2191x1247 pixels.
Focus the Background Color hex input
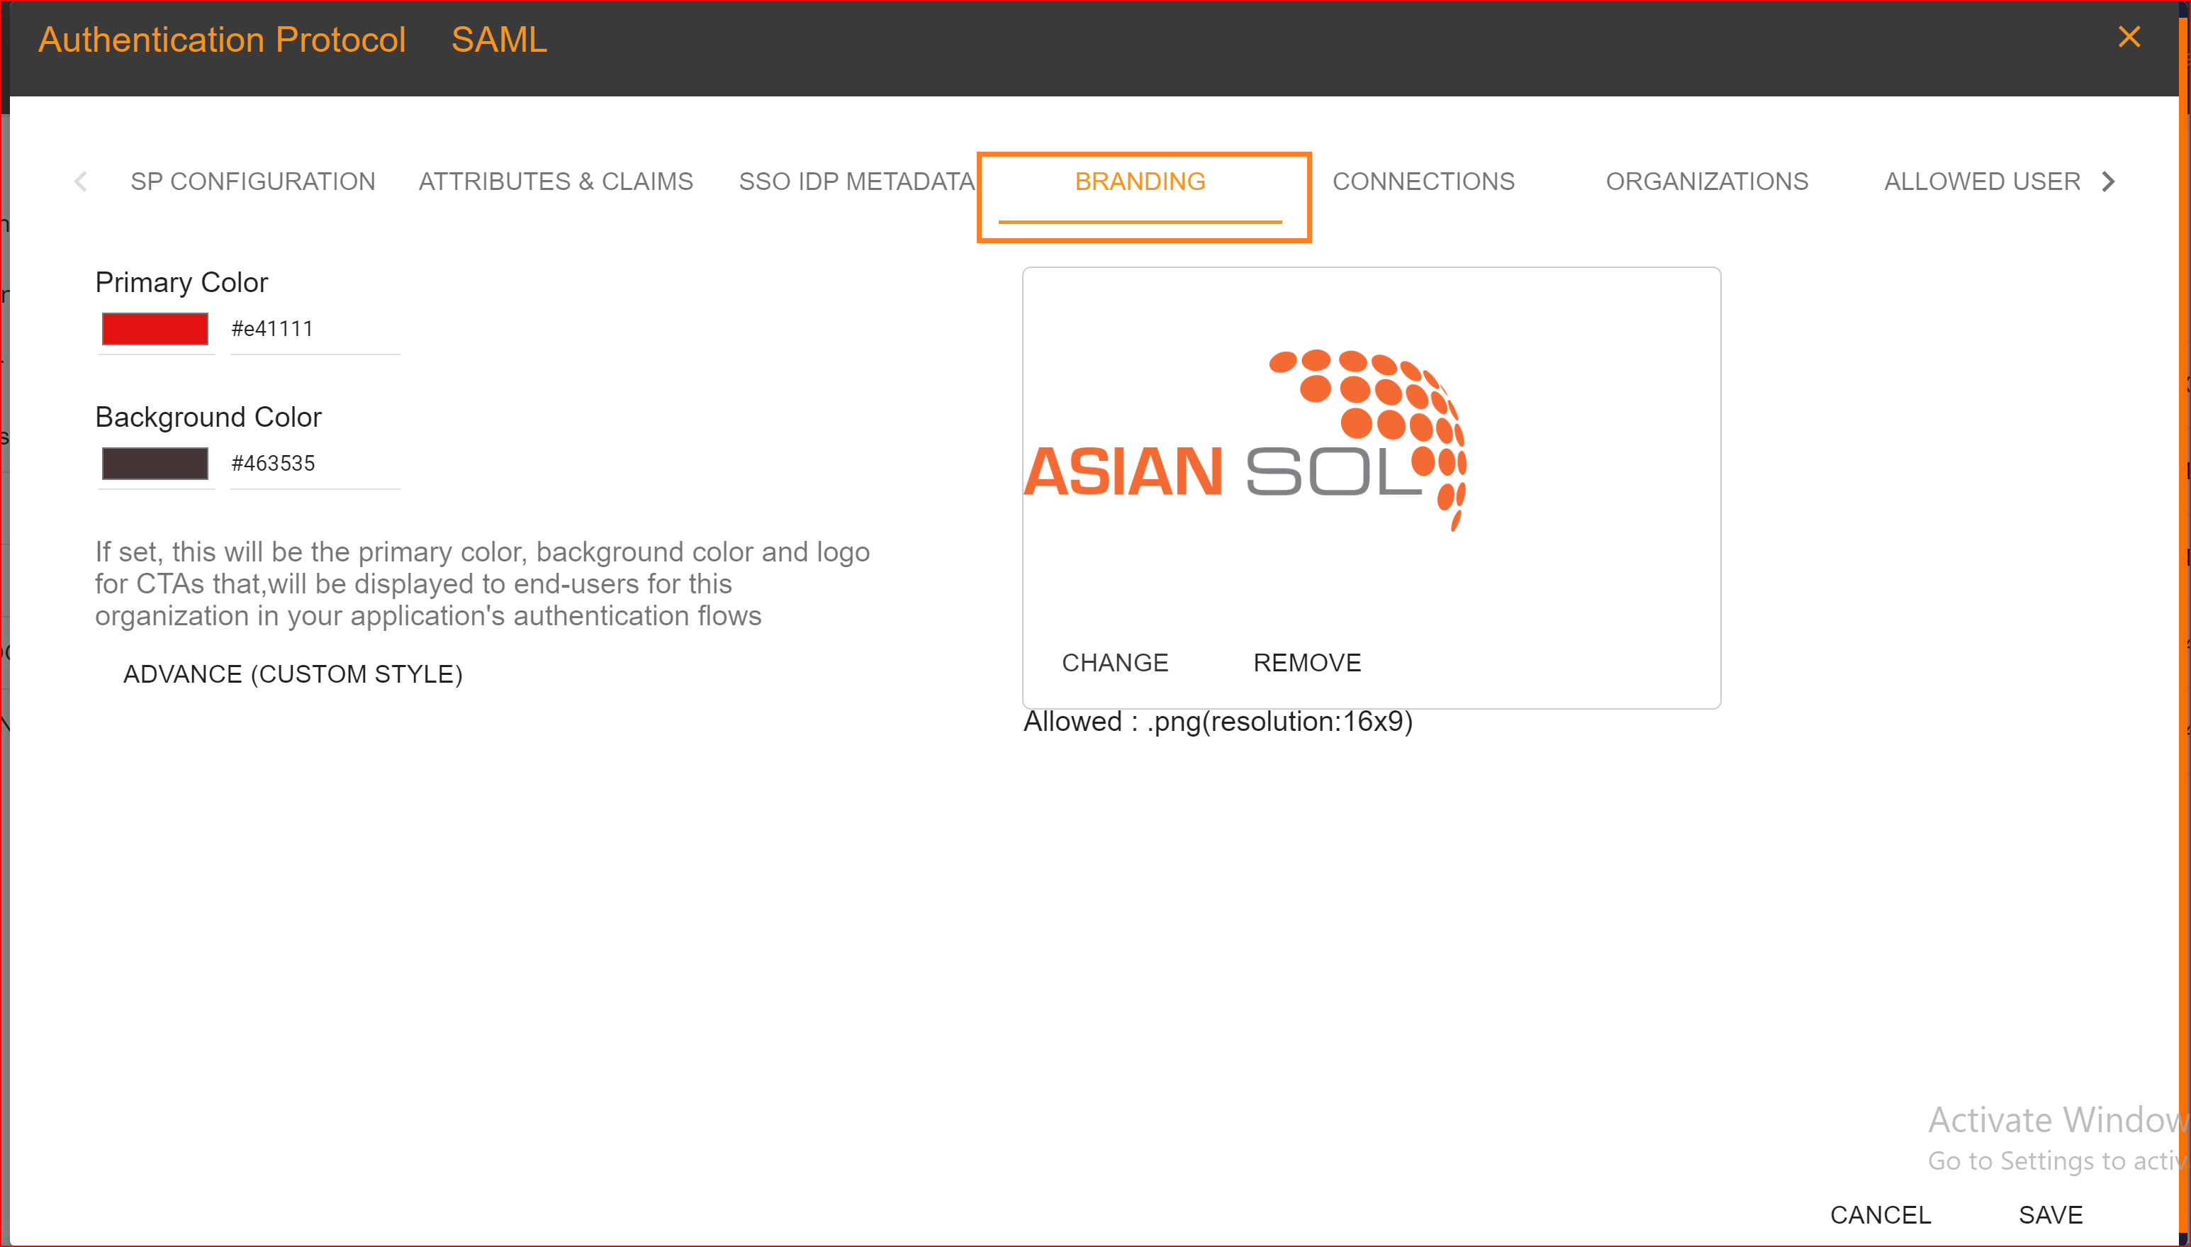313,464
